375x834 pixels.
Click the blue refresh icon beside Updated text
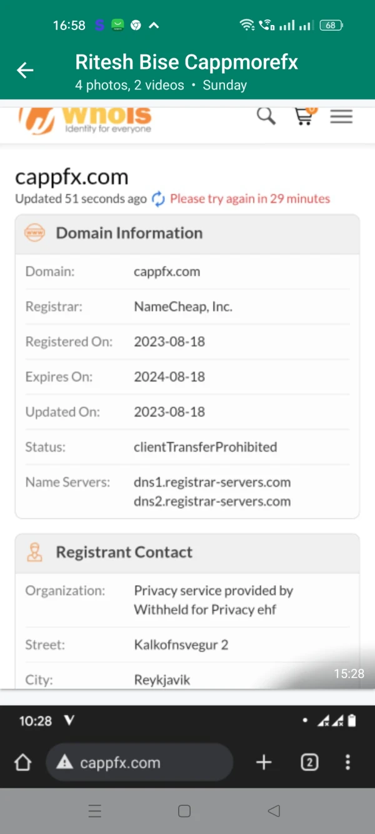[x=158, y=199]
